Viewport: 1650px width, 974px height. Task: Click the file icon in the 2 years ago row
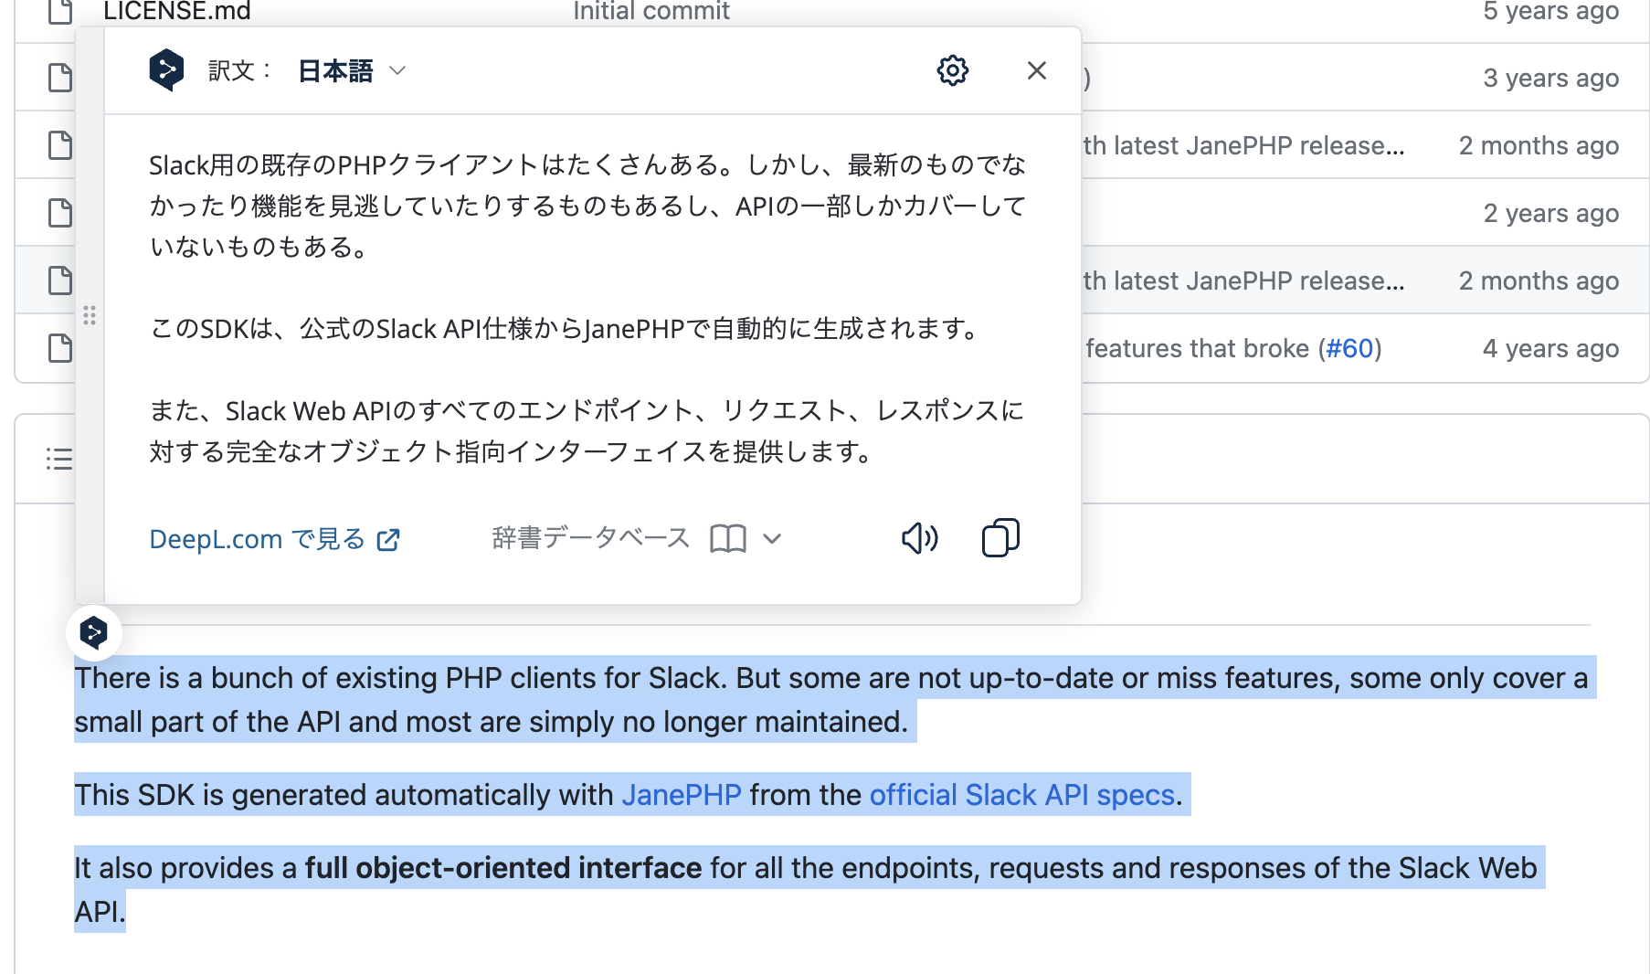coord(60,213)
